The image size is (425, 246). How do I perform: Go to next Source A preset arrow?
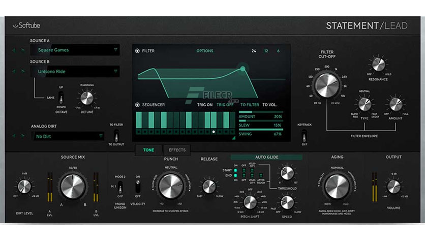click(x=23, y=50)
